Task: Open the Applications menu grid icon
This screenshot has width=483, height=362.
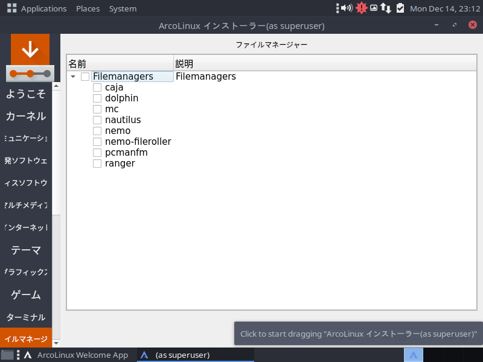Action: click(x=11, y=8)
